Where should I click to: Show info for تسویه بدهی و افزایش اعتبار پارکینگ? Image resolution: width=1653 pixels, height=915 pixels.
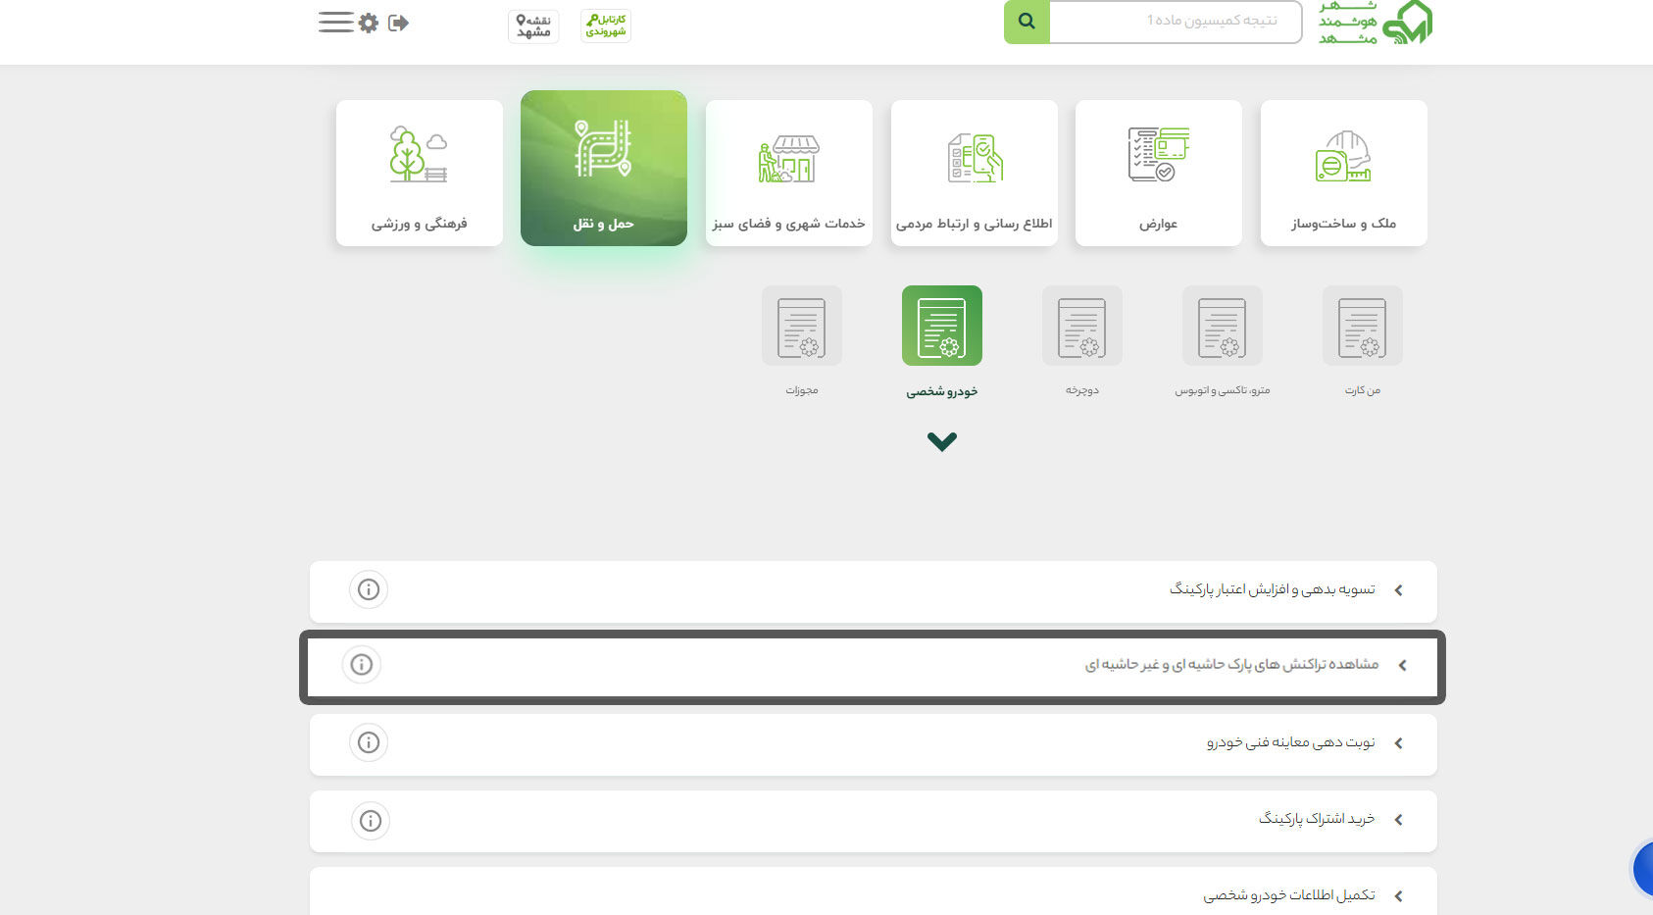(369, 589)
